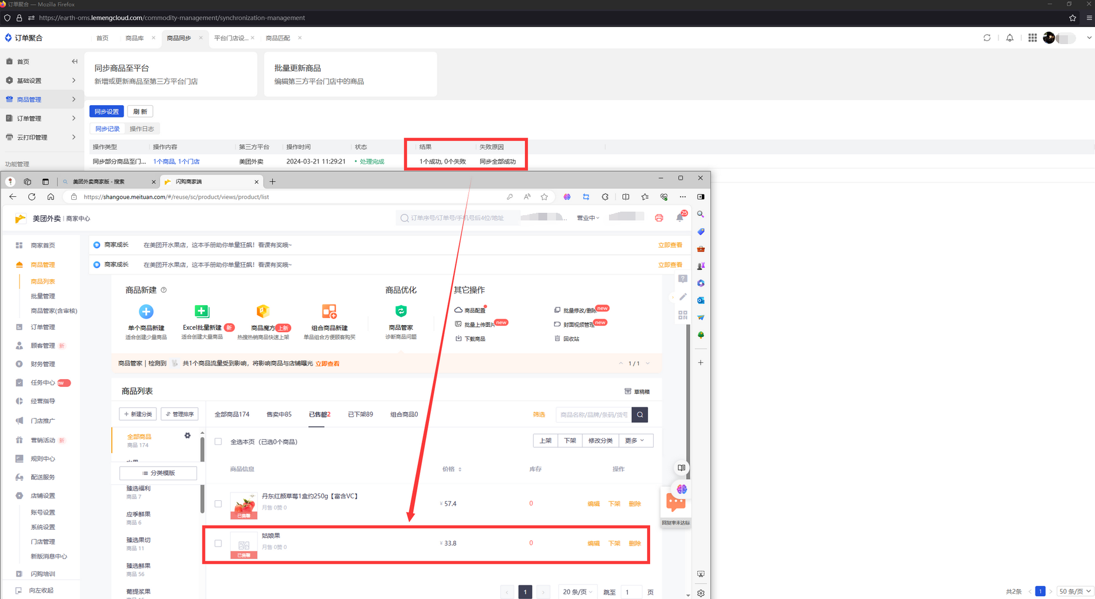Viewport: 1095px width, 599px height.
Task: Open 财务管理 in Meituan sidebar
Action: coord(43,364)
